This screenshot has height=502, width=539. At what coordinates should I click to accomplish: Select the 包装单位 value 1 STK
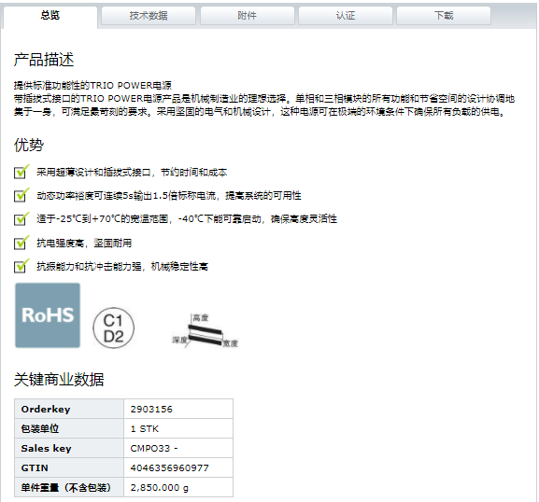pyautogui.click(x=145, y=429)
